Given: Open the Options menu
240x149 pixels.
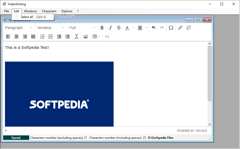Looking at the screenshot, I should point(67,11).
